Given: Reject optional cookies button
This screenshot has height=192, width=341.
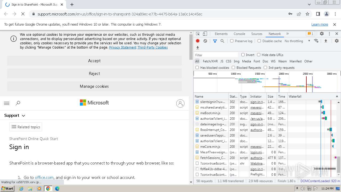Looking at the screenshot, I should 94,74.
